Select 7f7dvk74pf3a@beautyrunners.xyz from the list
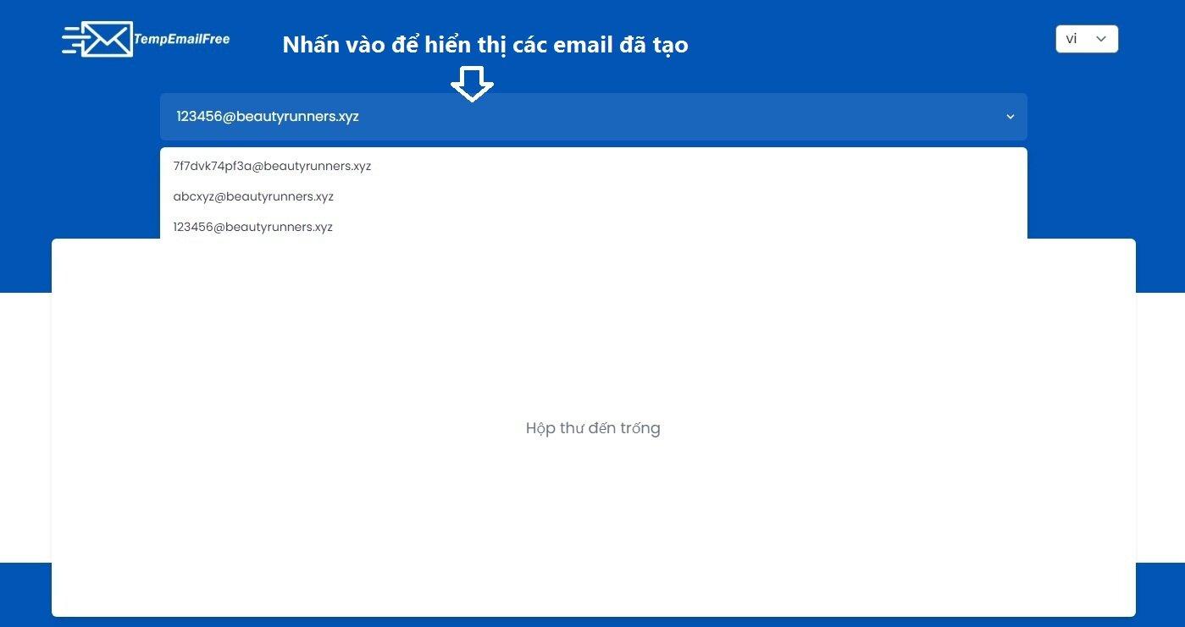This screenshot has height=627, width=1185. click(x=593, y=166)
